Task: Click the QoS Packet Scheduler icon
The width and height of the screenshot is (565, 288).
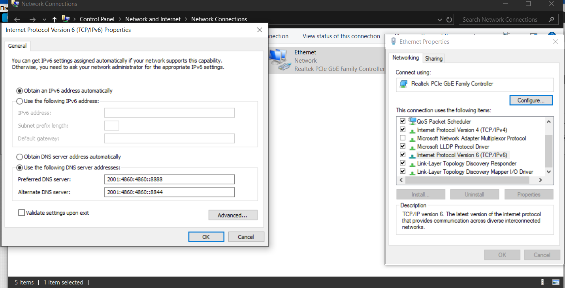Action: [412, 121]
